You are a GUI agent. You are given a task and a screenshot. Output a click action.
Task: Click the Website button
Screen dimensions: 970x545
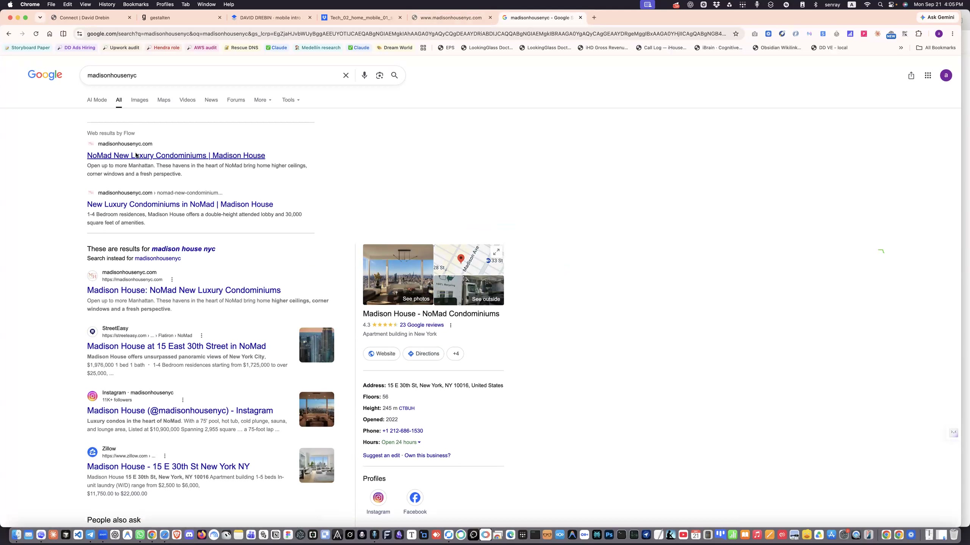382,353
